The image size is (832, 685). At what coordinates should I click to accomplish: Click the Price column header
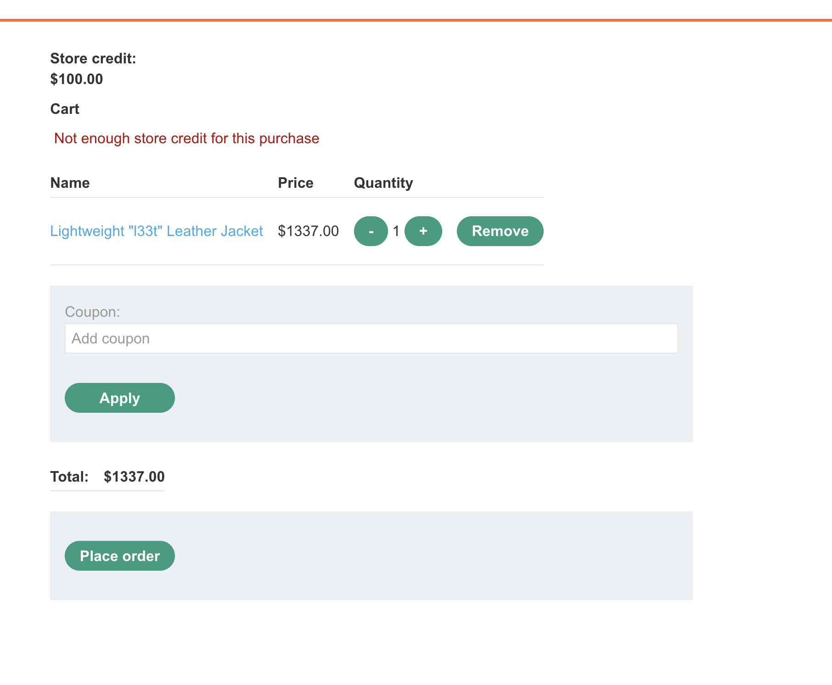click(x=296, y=183)
